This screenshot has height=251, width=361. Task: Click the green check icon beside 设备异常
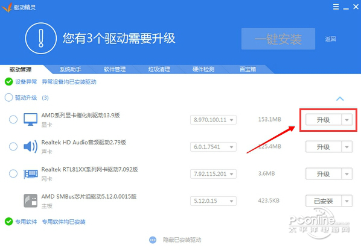(x=8, y=81)
